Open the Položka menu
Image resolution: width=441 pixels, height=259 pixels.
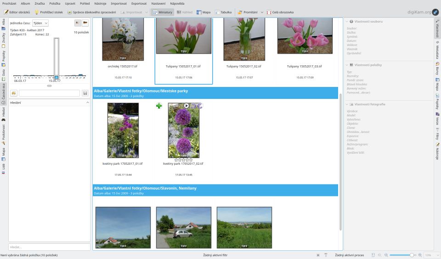click(55, 3)
